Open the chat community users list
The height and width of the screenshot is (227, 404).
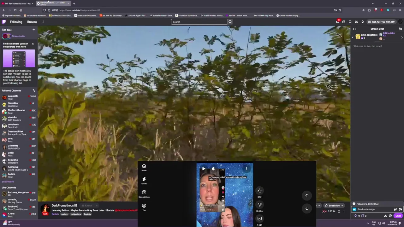[x=400, y=29]
